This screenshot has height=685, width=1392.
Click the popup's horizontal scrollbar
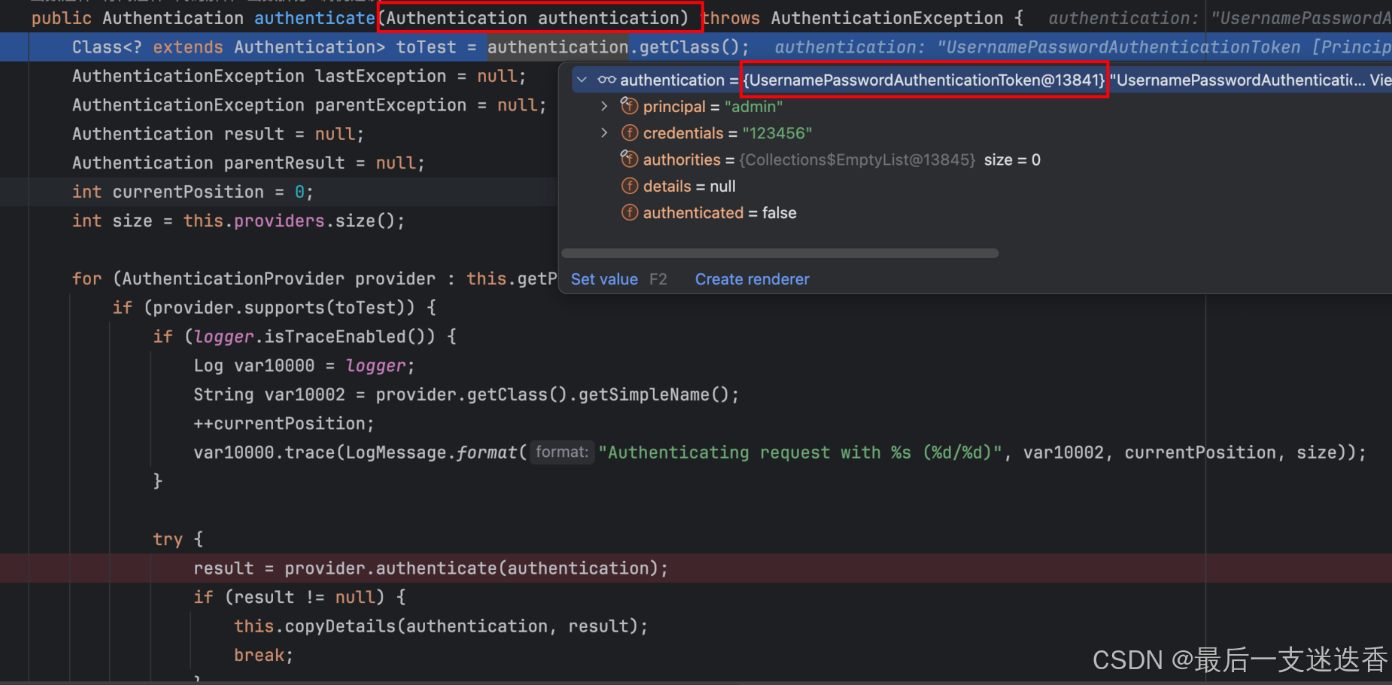coord(780,253)
